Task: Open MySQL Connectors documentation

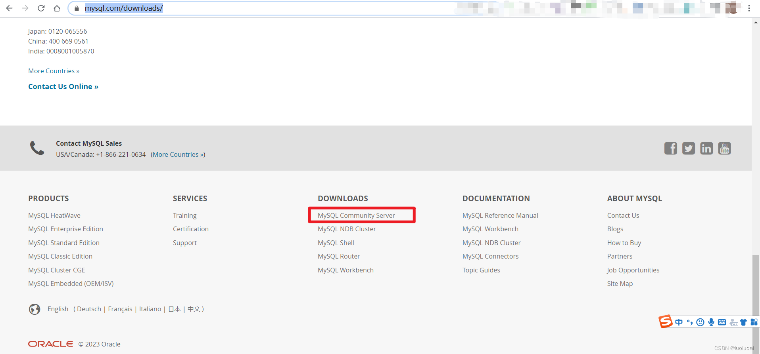Action: [x=490, y=256]
